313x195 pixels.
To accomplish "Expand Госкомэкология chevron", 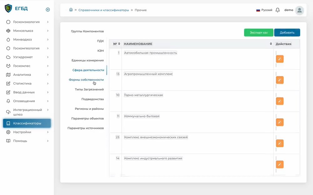I will [48, 22].
